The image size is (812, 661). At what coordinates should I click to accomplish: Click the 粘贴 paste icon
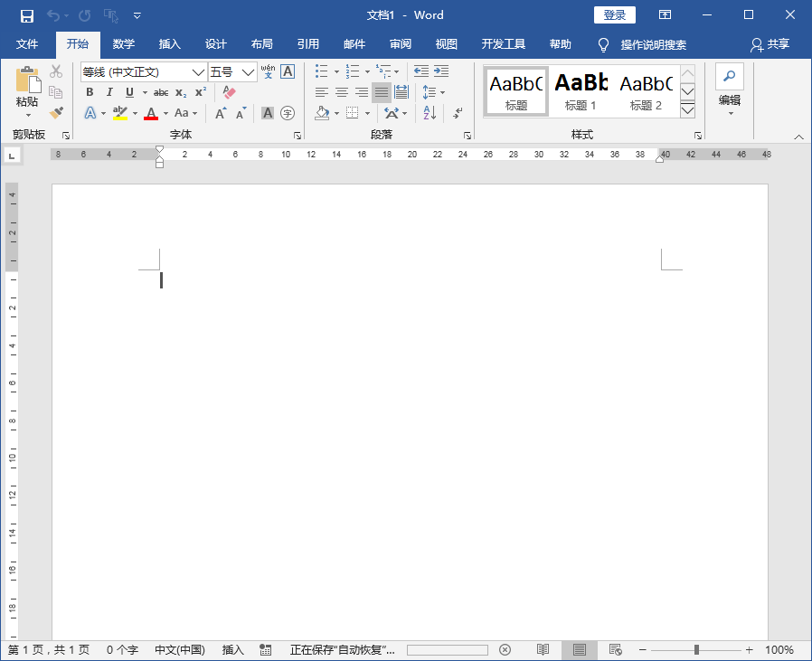point(28,80)
